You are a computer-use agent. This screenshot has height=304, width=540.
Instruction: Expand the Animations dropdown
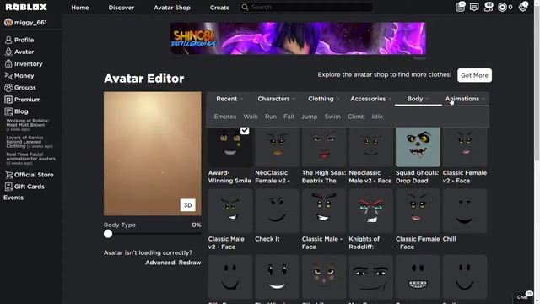[x=465, y=99]
